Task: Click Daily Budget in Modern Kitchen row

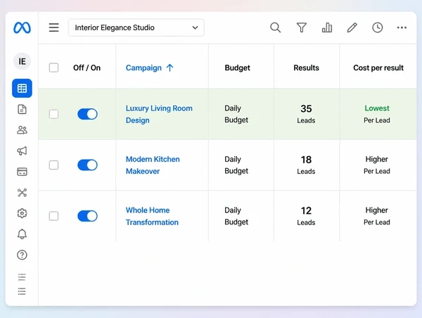Action: coord(236,165)
